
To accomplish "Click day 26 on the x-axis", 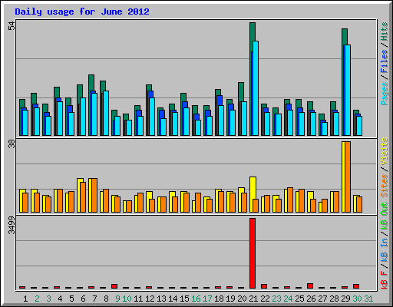I will tap(311, 299).
